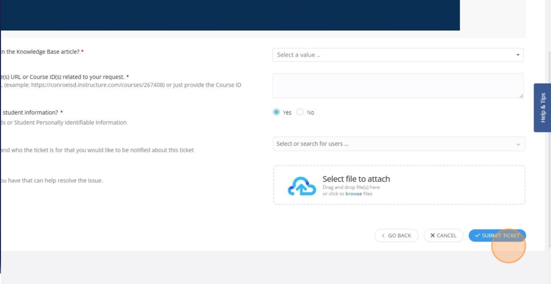551x284 pixels.
Task: Follow the 'browse' files link
Action: coord(353,194)
